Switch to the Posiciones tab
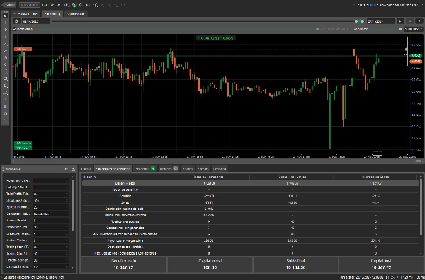Image resolution: width=425 pixels, height=280 pixels. point(144,169)
